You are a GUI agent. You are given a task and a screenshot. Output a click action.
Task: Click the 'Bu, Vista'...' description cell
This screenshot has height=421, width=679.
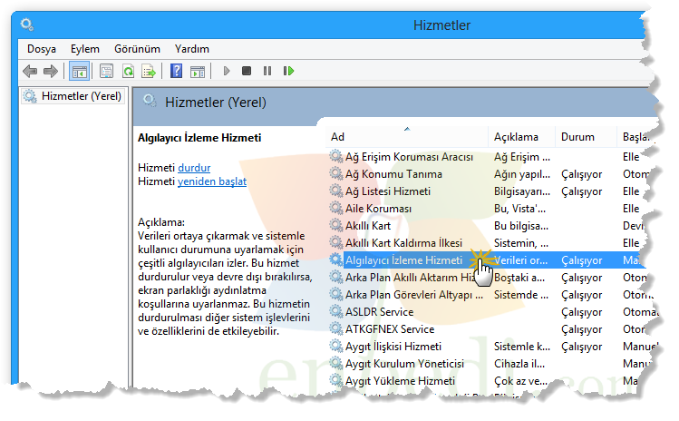[519, 209]
